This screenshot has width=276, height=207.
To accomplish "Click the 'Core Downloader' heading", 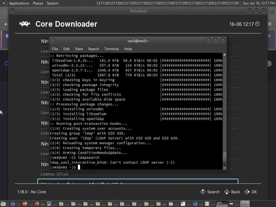I will coord(66,24).
